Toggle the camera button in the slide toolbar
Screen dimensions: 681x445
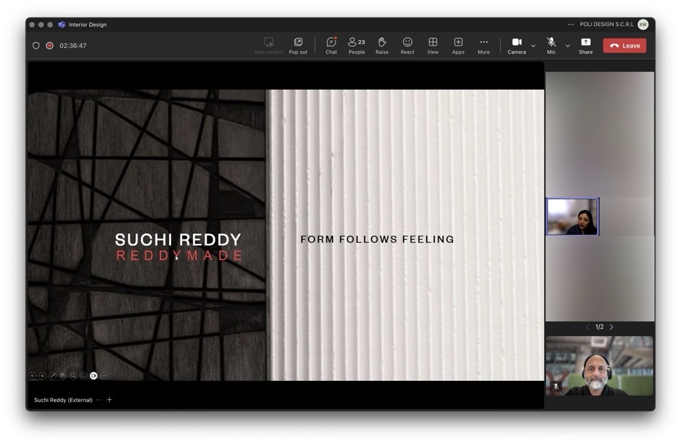click(x=93, y=375)
